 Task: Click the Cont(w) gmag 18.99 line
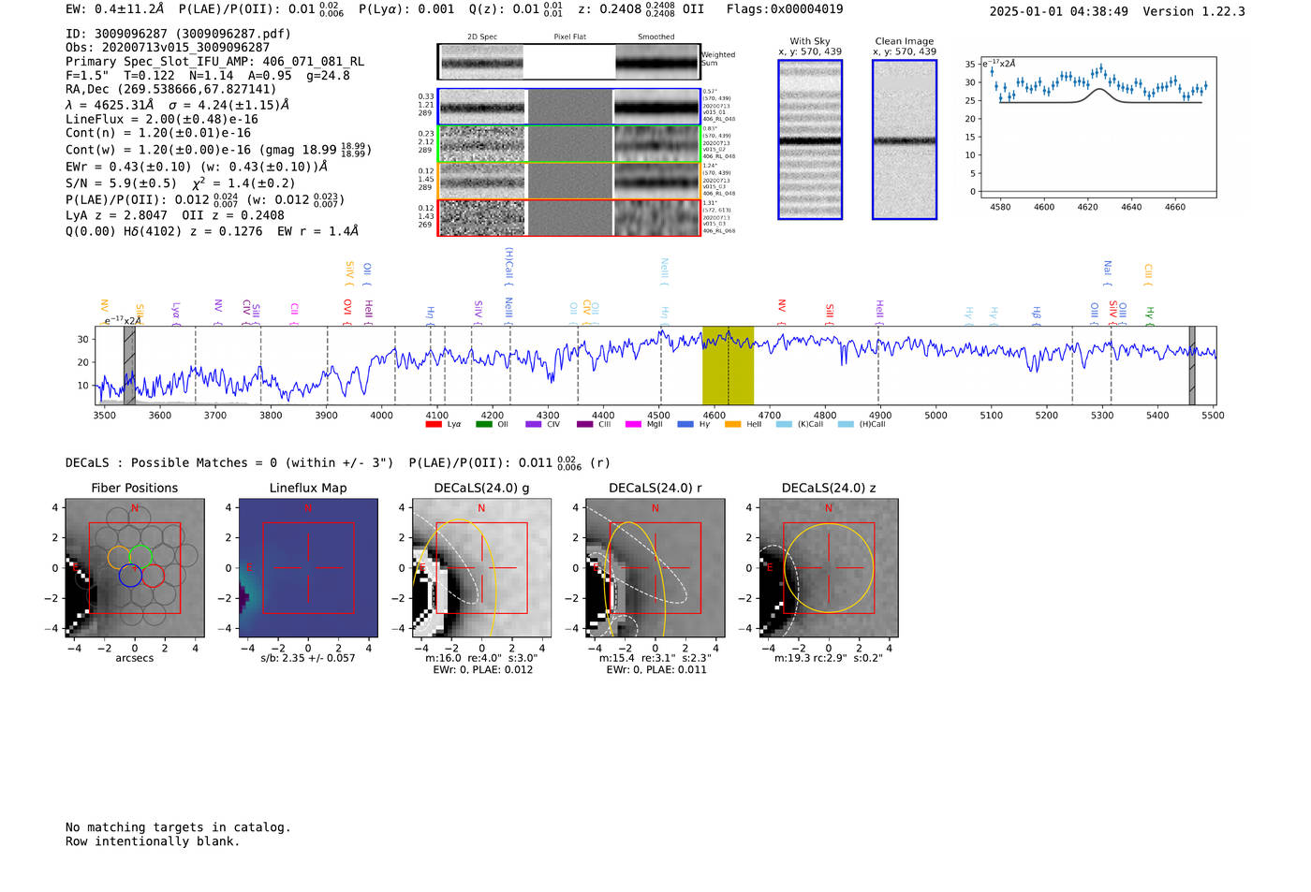pyautogui.click(x=218, y=150)
